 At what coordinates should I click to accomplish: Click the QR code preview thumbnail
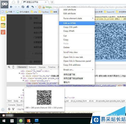[x=44, y=97]
